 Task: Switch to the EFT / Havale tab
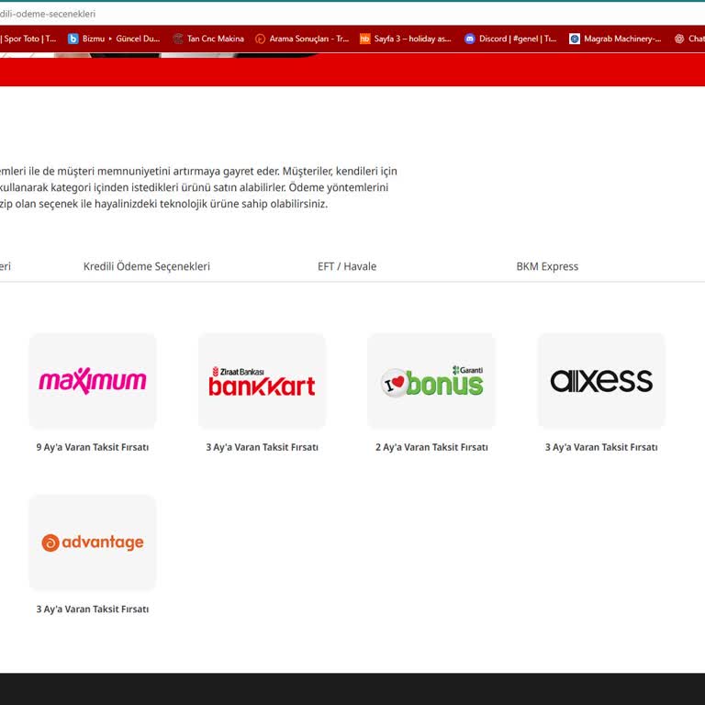point(347,266)
